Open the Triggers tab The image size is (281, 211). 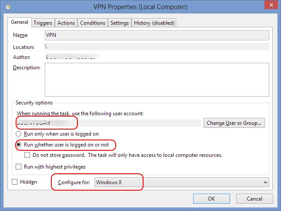[x=43, y=23]
